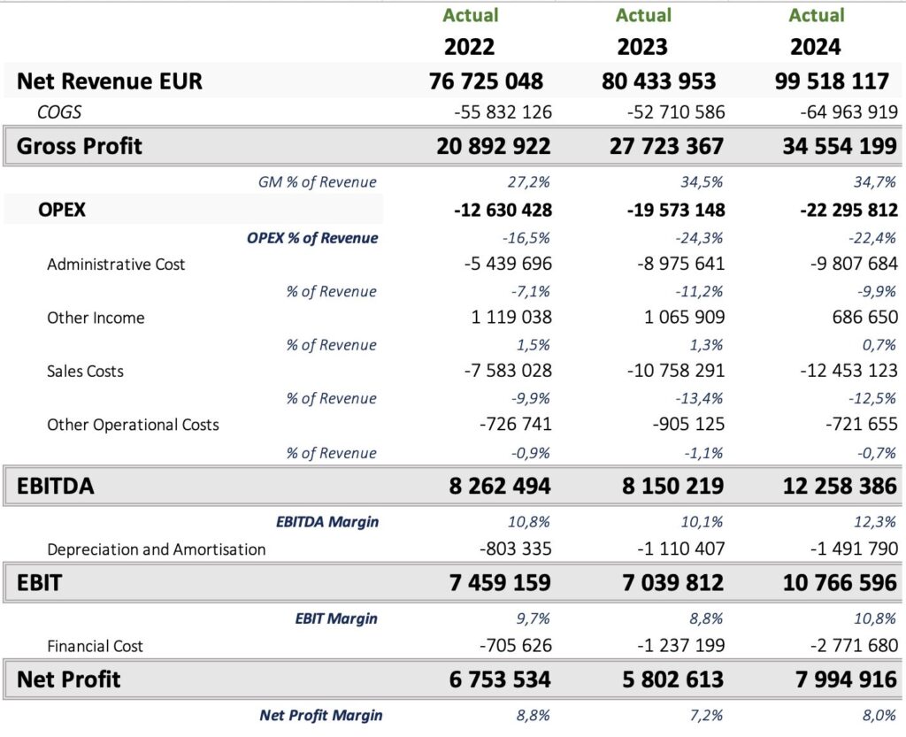The height and width of the screenshot is (737, 906).
Task: Select the 2022 column header
Action: (470, 46)
